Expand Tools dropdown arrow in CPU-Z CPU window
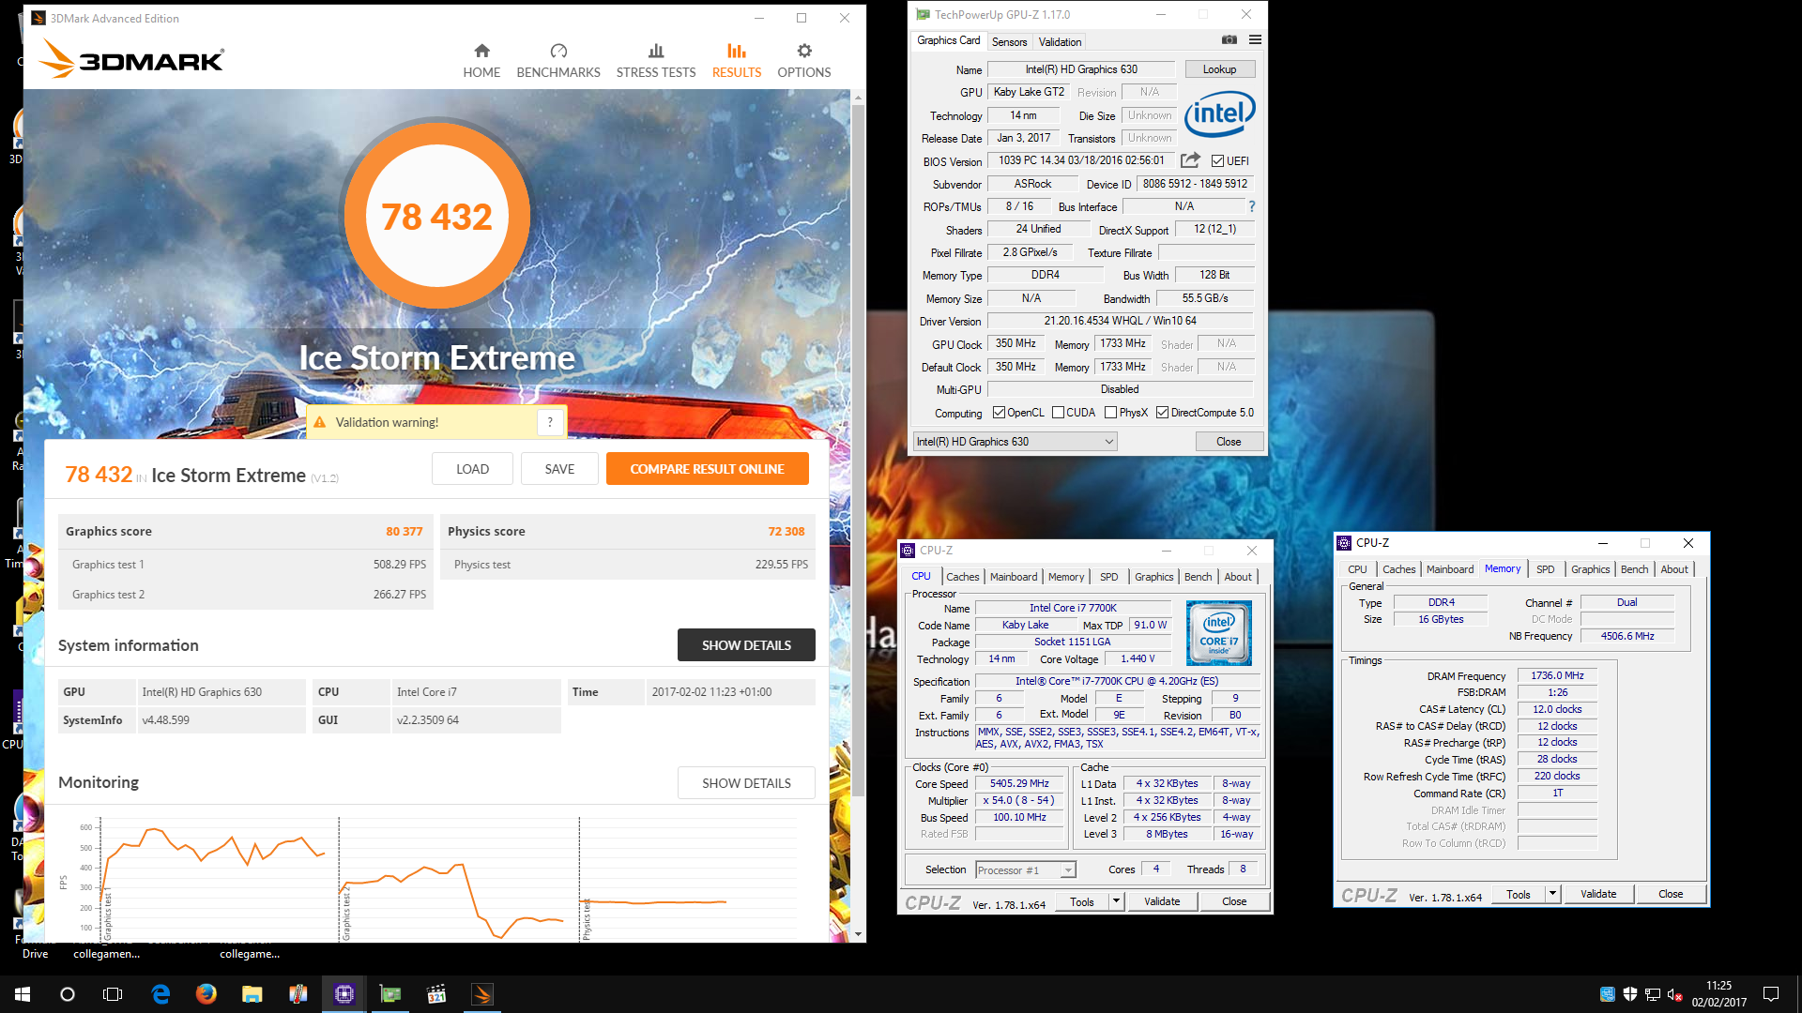The width and height of the screenshot is (1802, 1013). coord(1116,901)
